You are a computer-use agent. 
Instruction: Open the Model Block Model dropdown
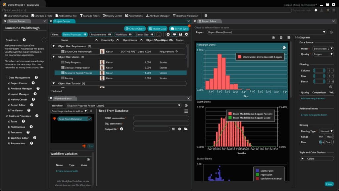click(x=323, y=49)
